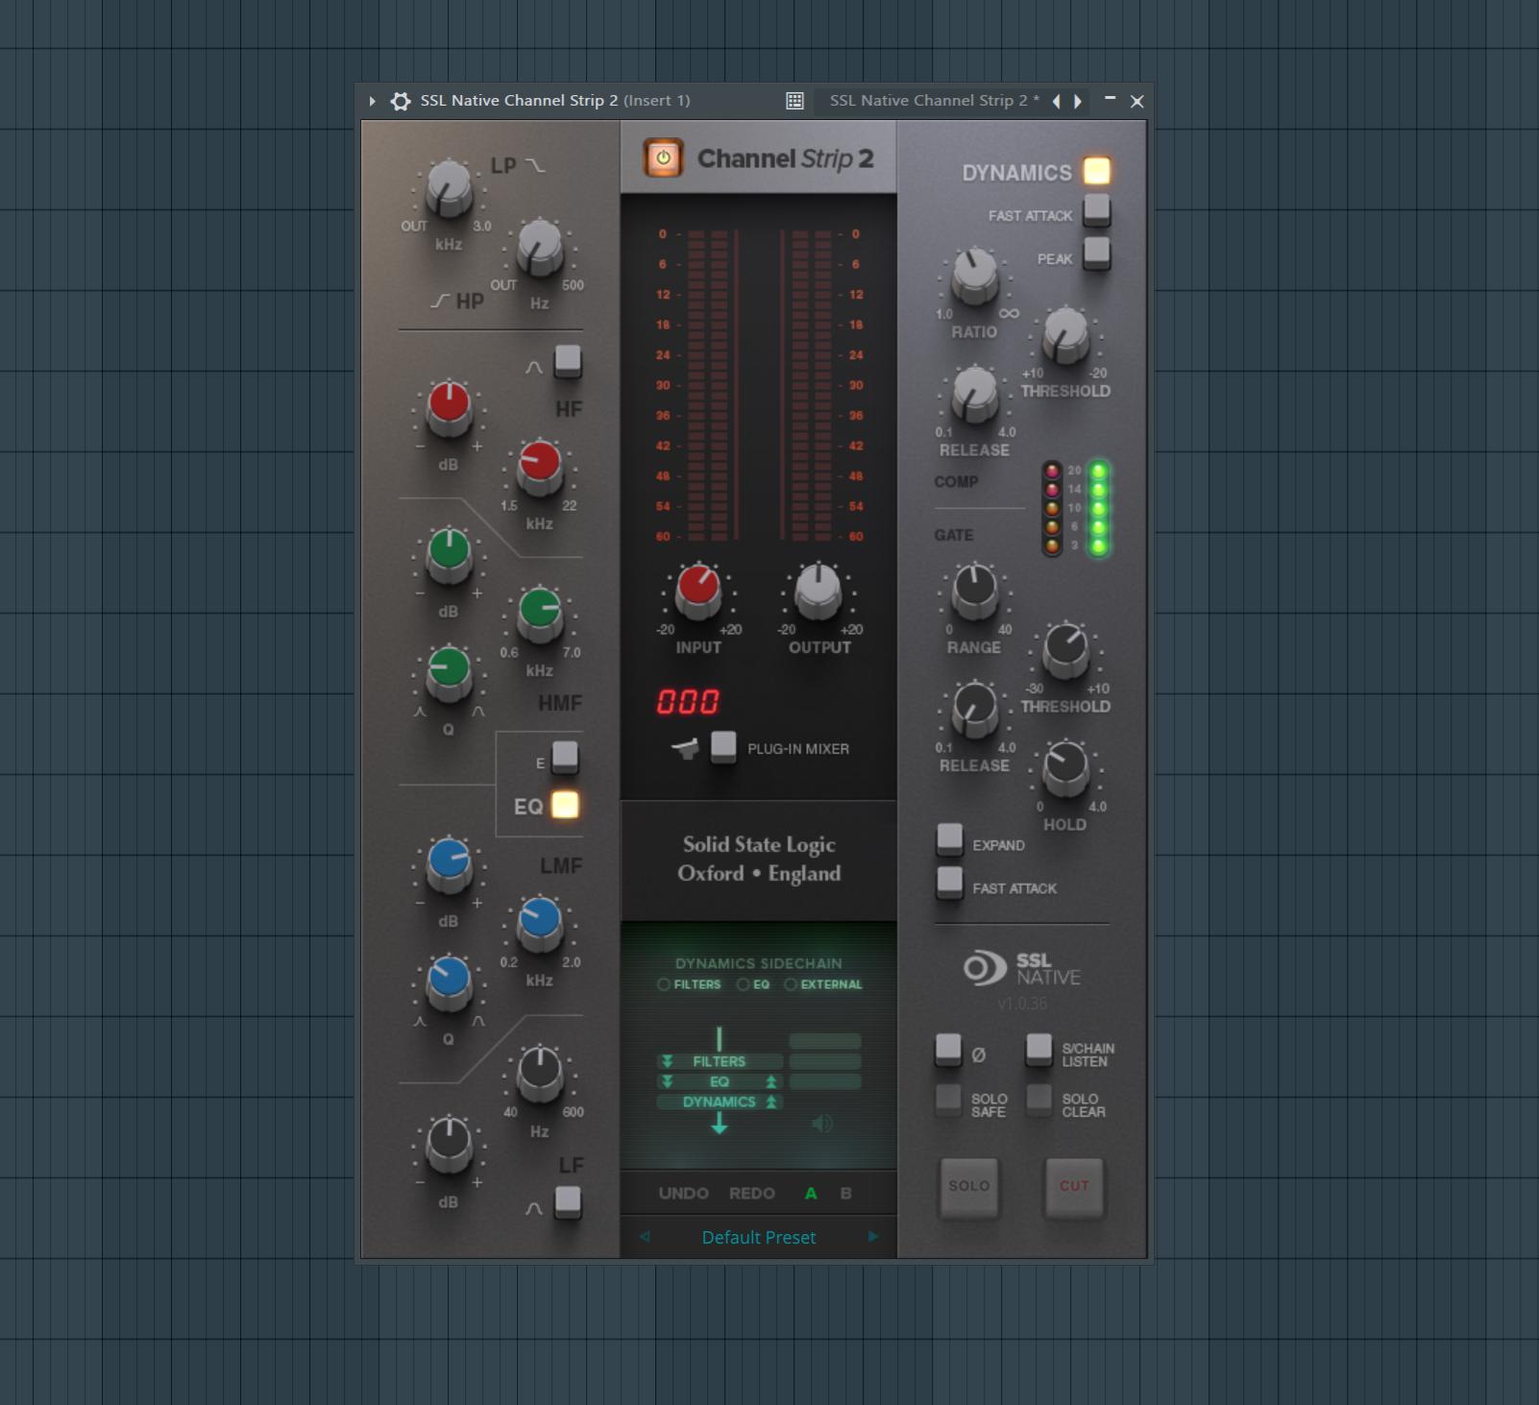This screenshot has height=1405, width=1539.
Task: Click the LP filter kHz knob
Action: click(449, 188)
